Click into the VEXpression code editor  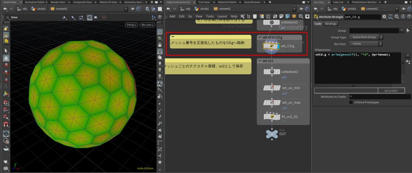click(x=357, y=68)
